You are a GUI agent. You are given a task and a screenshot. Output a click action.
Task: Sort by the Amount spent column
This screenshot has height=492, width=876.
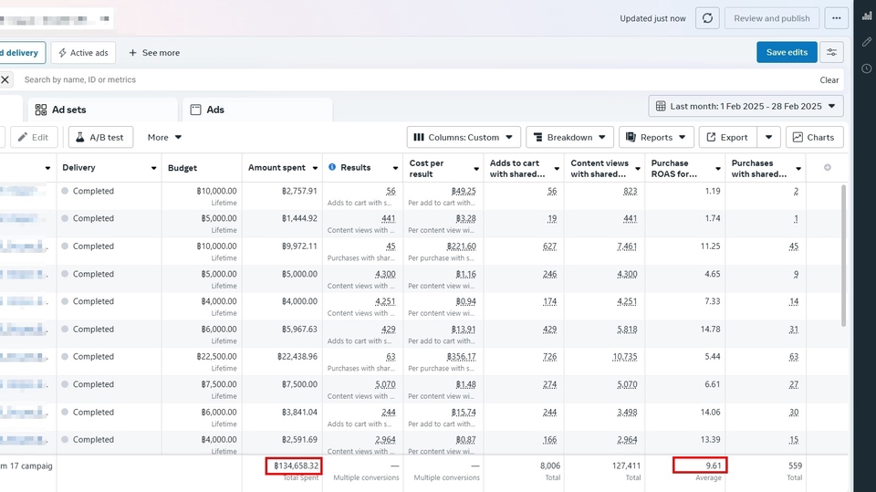(x=277, y=168)
